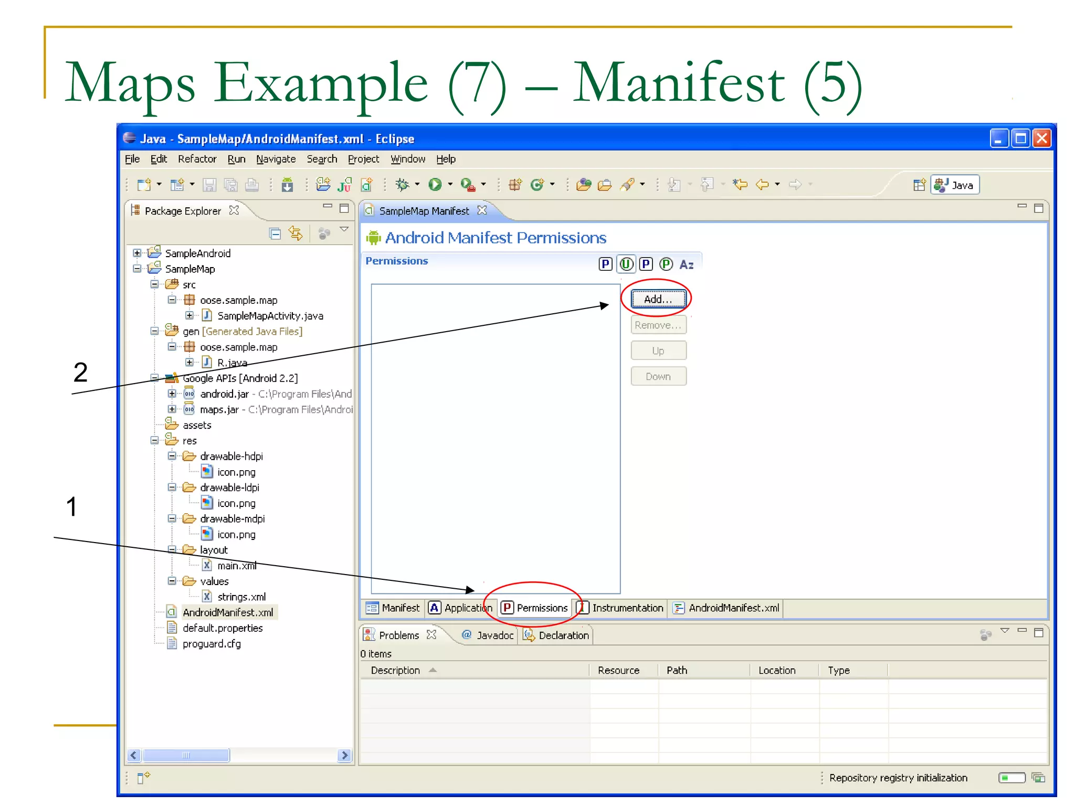Open the Android SDK manager download icon
The image size is (1075, 806).
point(287,185)
